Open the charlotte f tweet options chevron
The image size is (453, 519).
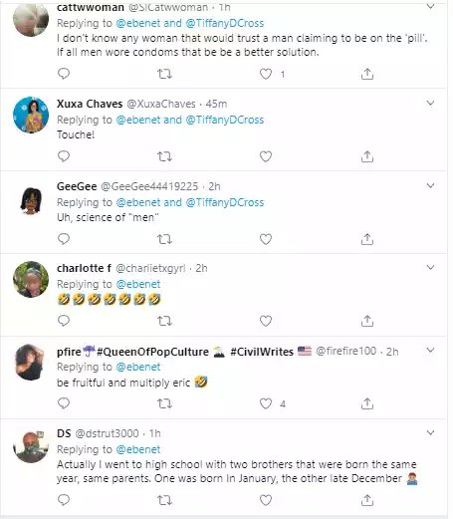(430, 268)
